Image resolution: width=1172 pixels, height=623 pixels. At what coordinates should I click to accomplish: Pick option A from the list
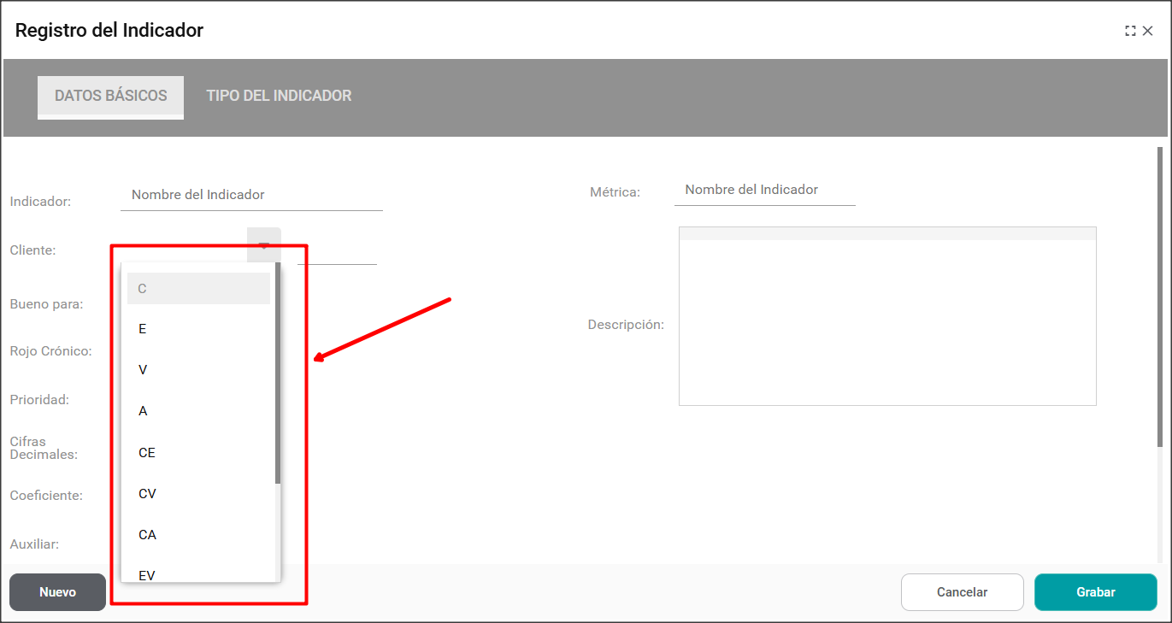[198, 411]
